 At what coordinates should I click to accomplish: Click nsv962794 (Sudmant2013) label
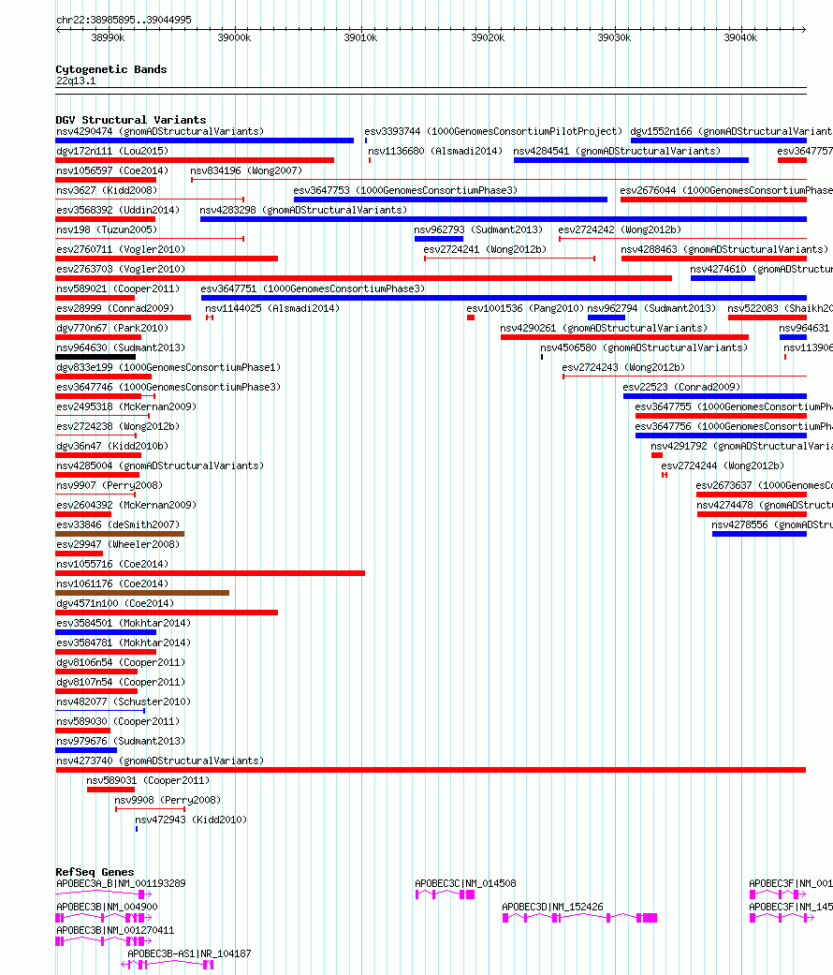pyautogui.click(x=651, y=308)
